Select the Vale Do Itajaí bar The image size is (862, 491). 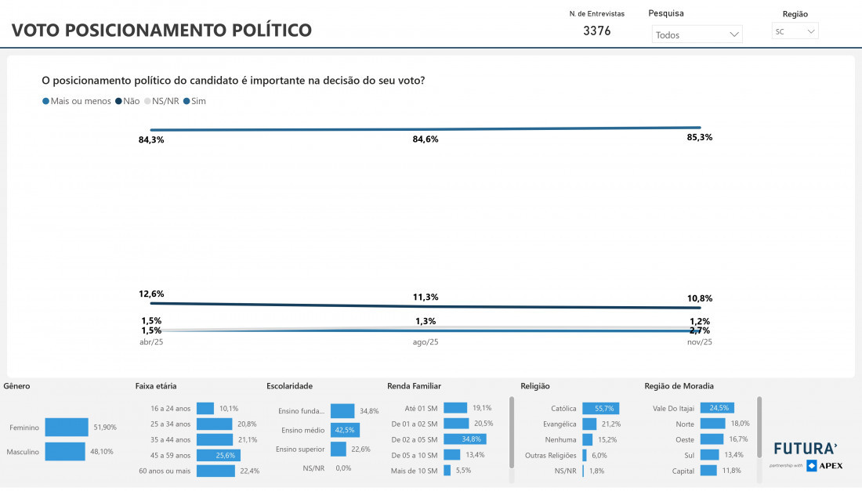[x=716, y=408]
